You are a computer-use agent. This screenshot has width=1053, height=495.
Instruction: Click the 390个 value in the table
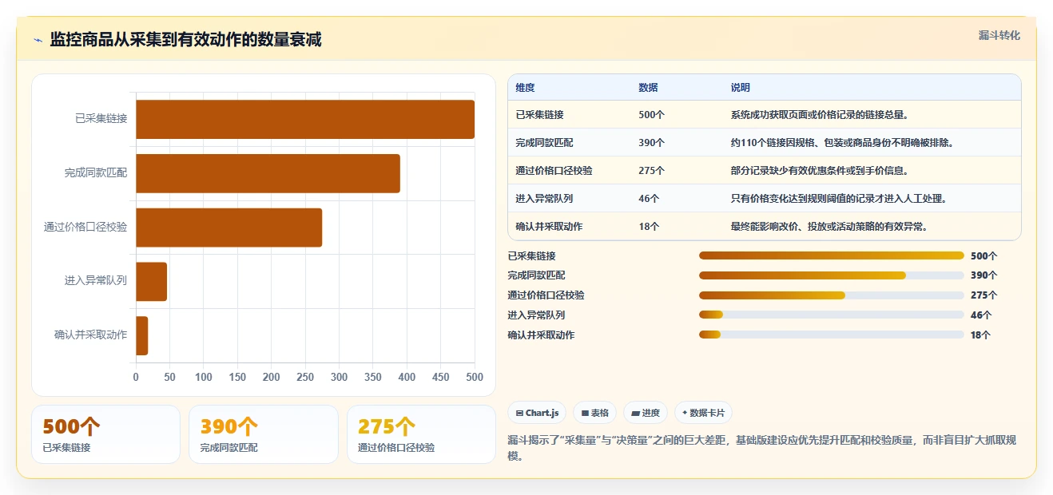pyautogui.click(x=652, y=143)
